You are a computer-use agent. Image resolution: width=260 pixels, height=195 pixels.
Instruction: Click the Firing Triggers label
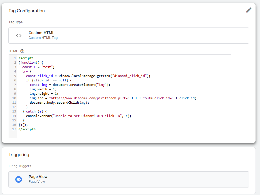coord(20,166)
